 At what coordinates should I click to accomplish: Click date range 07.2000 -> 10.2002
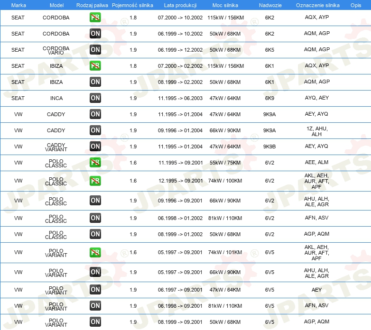point(180,18)
